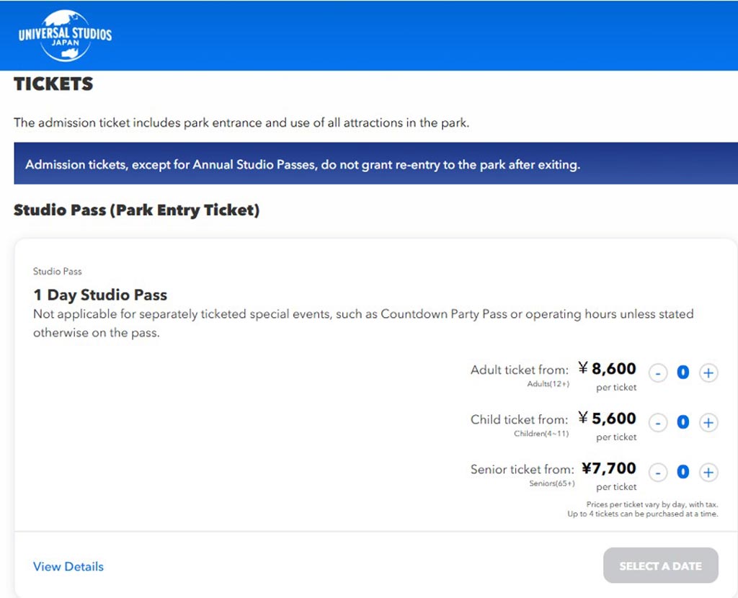Decrease the Senior ticket count
Image resolution: width=738 pixels, height=598 pixels.
(x=658, y=472)
